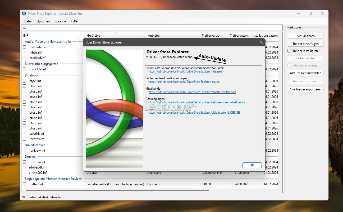Check the prnms009.inf driver entry

pos(24,173)
